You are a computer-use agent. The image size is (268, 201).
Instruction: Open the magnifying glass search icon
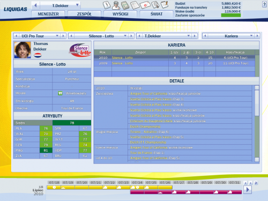pyautogui.click(x=155, y=5)
